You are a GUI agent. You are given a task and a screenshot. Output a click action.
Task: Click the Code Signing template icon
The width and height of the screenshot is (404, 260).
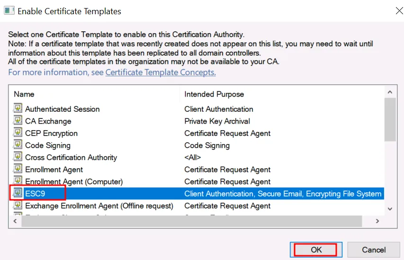(x=18, y=145)
